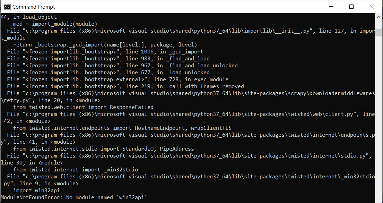383x203 pixels.
Task: Click the "import ResponseFailed" statement line
Action: coord(83,107)
